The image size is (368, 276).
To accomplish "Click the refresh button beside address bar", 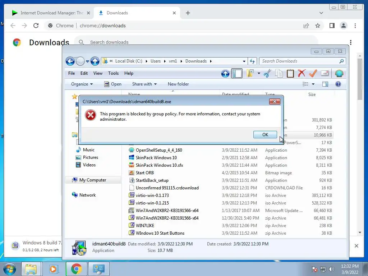I will click(252, 61).
